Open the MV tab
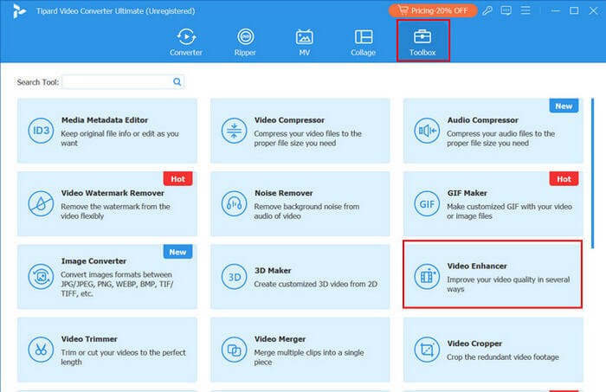 coord(304,42)
